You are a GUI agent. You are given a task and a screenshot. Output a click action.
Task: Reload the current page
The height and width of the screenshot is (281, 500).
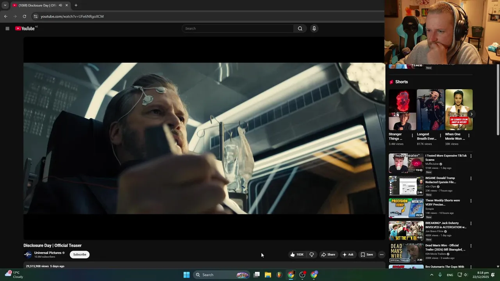tap(24, 16)
